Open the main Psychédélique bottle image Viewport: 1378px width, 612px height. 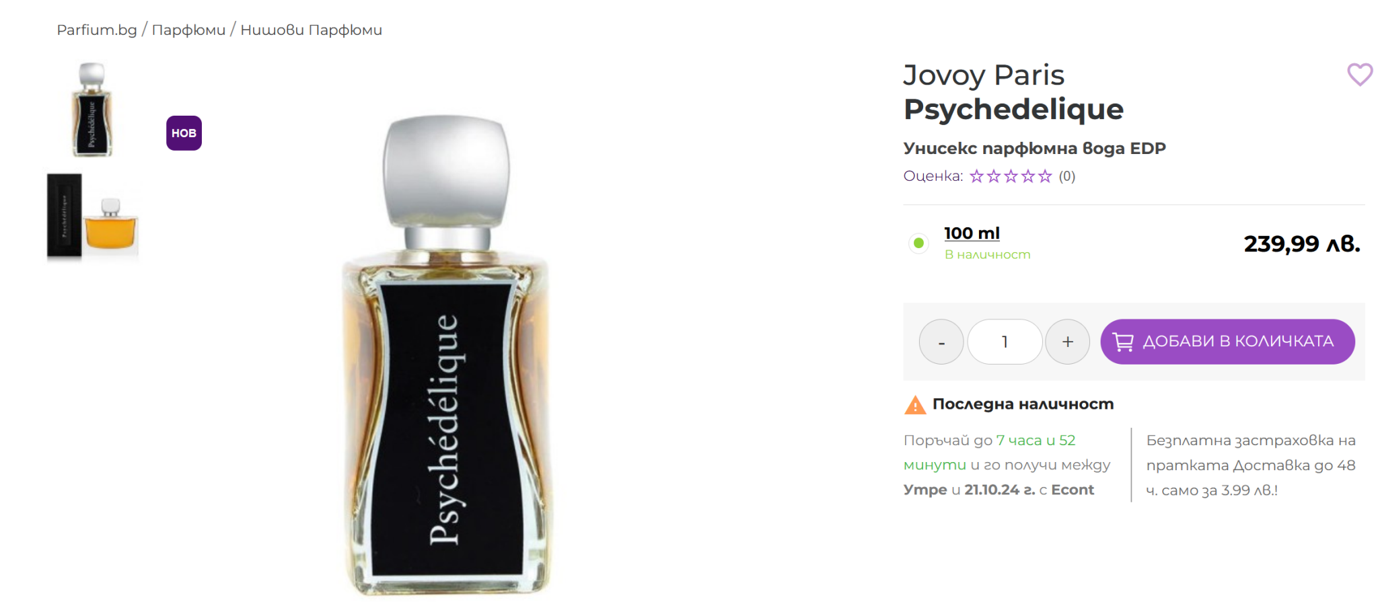click(446, 355)
